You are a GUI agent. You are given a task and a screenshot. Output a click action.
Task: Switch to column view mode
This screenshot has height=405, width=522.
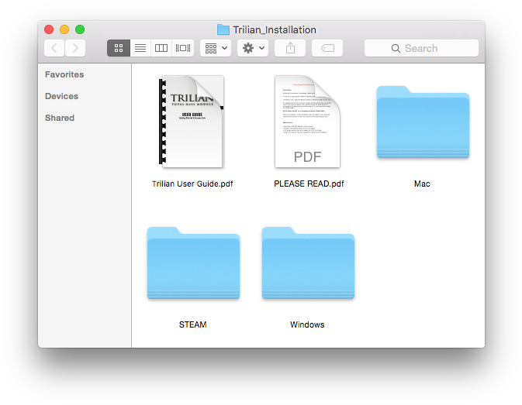pos(161,48)
